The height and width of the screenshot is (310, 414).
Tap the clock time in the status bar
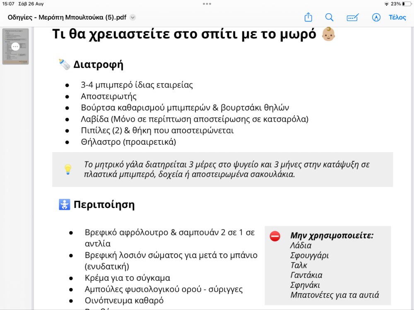[x=8, y=4]
